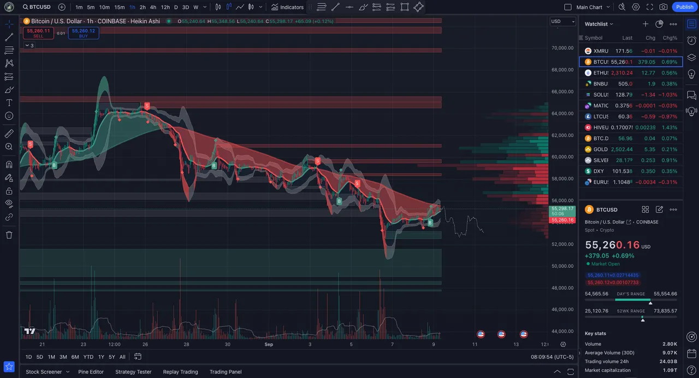Open the ideas lightbulb panel

(691, 74)
